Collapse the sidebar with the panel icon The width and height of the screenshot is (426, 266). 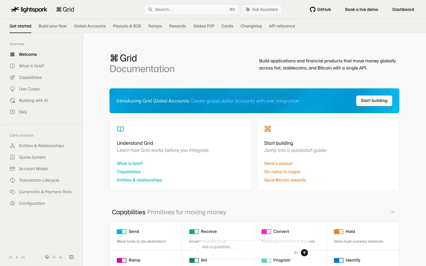tap(71, 257)
